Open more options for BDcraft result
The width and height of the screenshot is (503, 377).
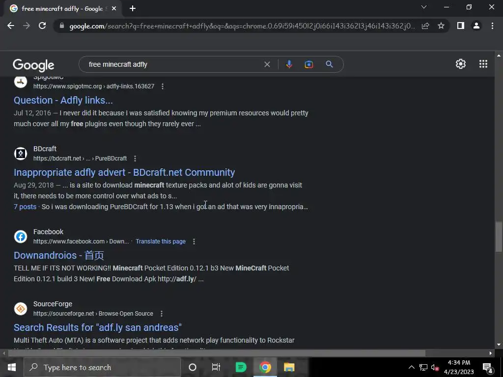click(x=135, y=159)
